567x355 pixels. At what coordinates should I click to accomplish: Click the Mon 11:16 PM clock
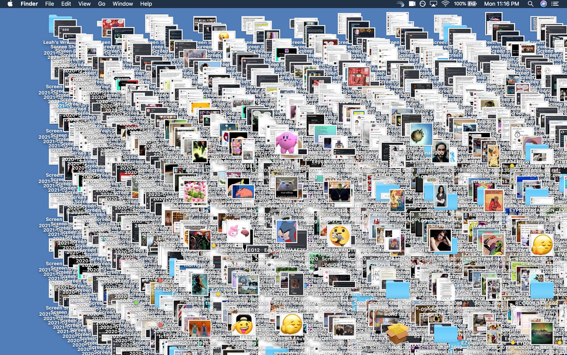pos(502,4)
